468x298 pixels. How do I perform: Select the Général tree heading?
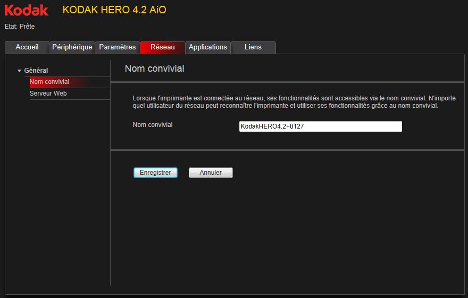36,71
